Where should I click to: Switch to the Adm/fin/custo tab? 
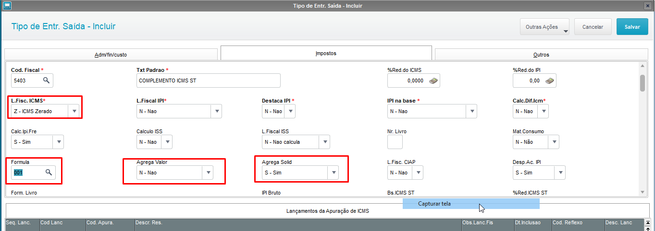[111, 55]
